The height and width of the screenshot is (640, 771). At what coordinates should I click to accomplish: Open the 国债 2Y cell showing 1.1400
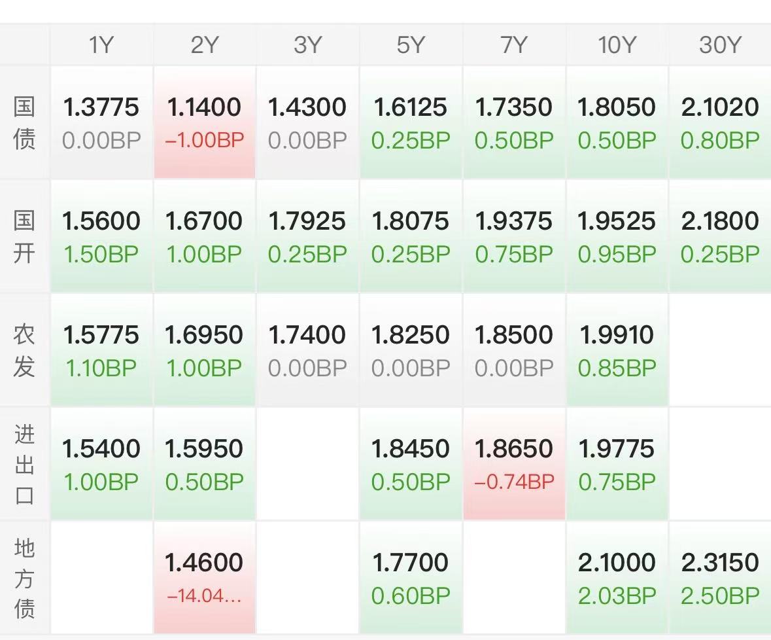tap(204, 122)
